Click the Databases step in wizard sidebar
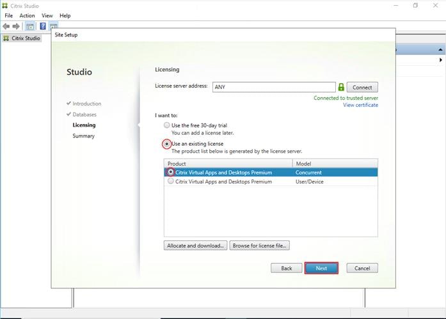This screenshot has height=319, width=446. 84,114
